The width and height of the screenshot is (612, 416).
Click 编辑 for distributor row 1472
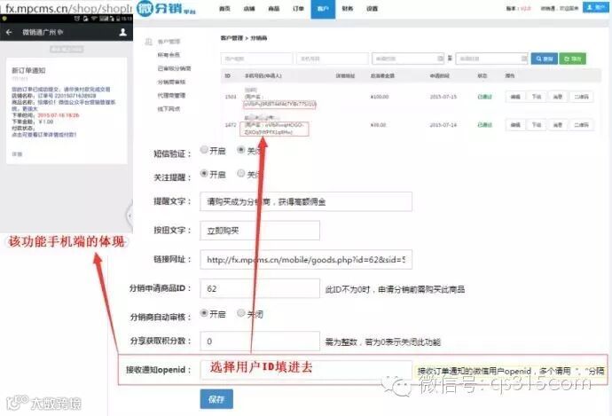click(x=515, y=125)
